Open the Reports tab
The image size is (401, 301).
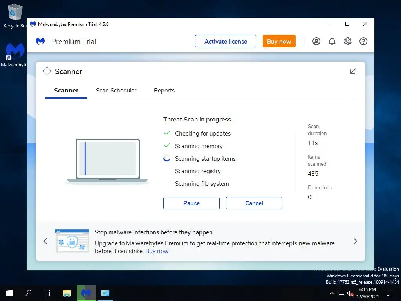(164, 91)
